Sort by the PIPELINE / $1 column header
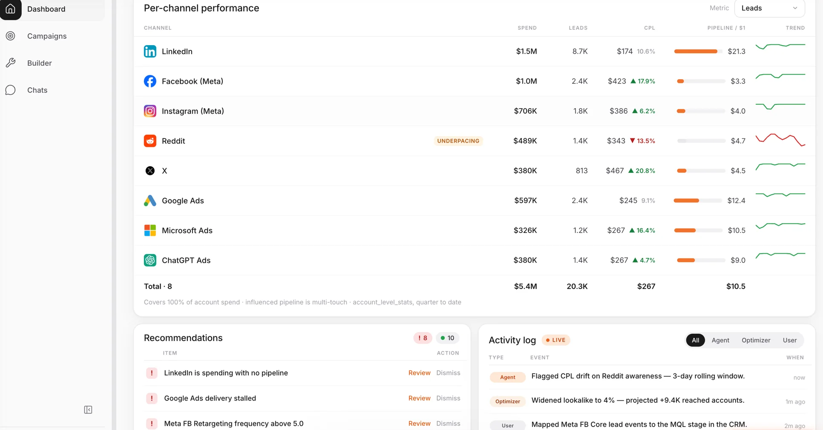This screenshot has width=823, height=430. (726, 28)
